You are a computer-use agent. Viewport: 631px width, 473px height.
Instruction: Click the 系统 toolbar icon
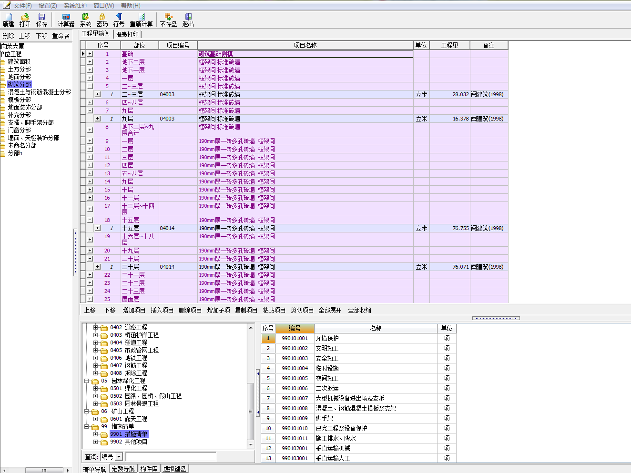pyautogui.click(x=86, y=20)
